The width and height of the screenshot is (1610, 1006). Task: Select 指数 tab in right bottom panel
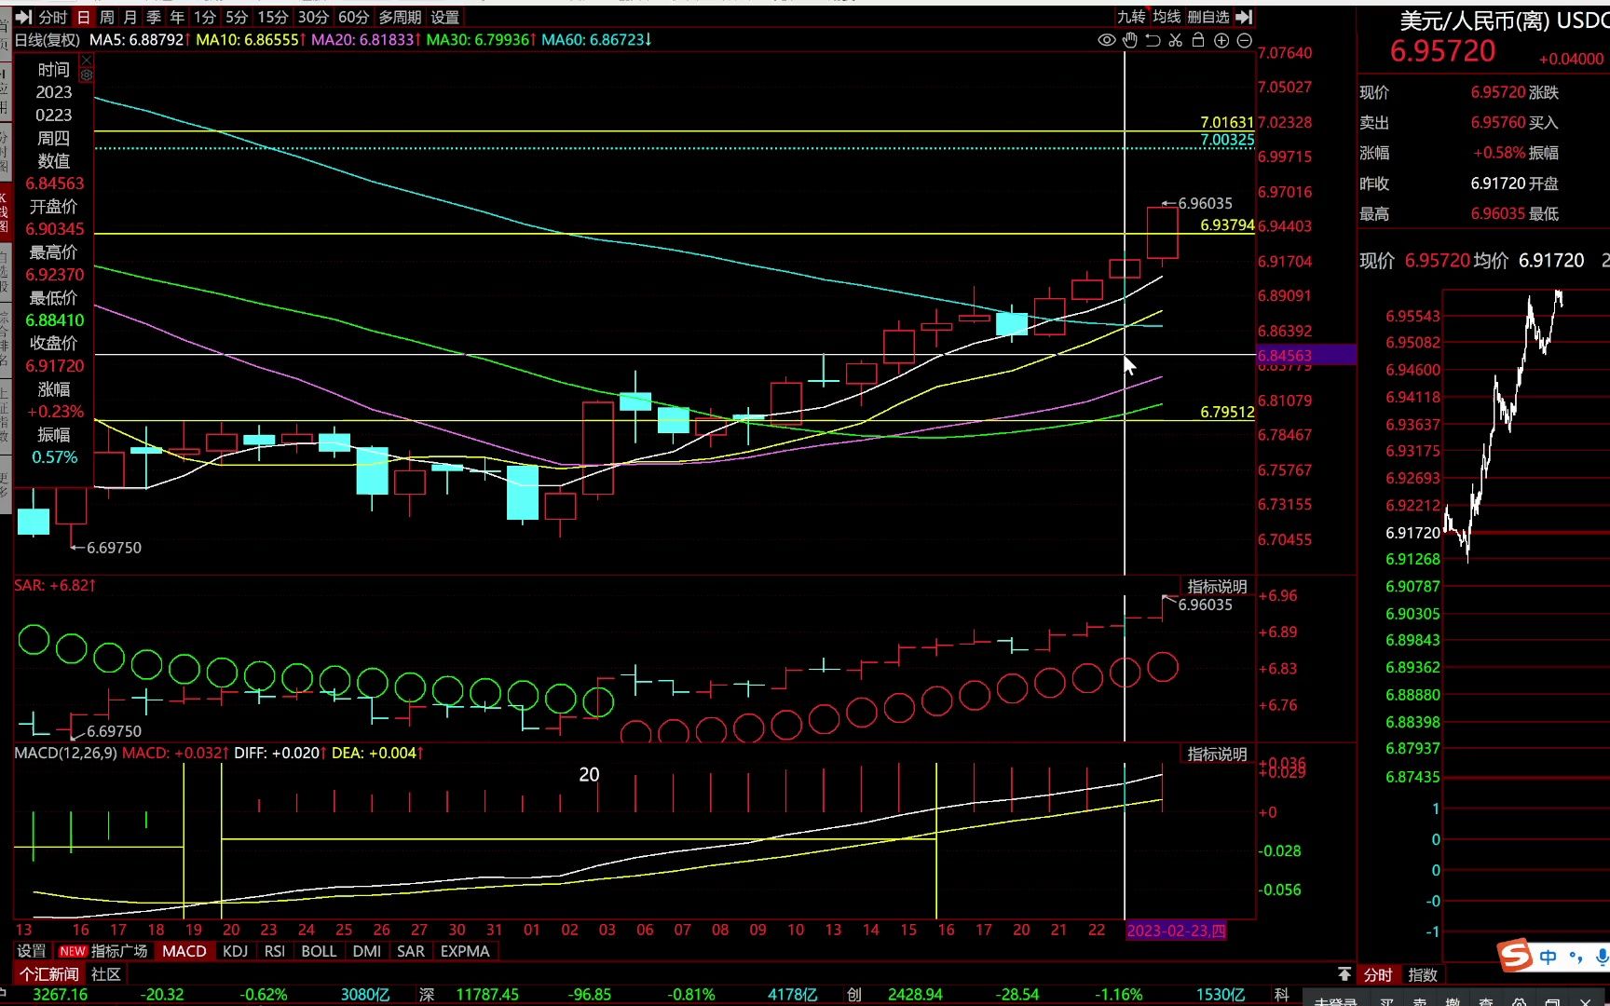point(1423,975)
